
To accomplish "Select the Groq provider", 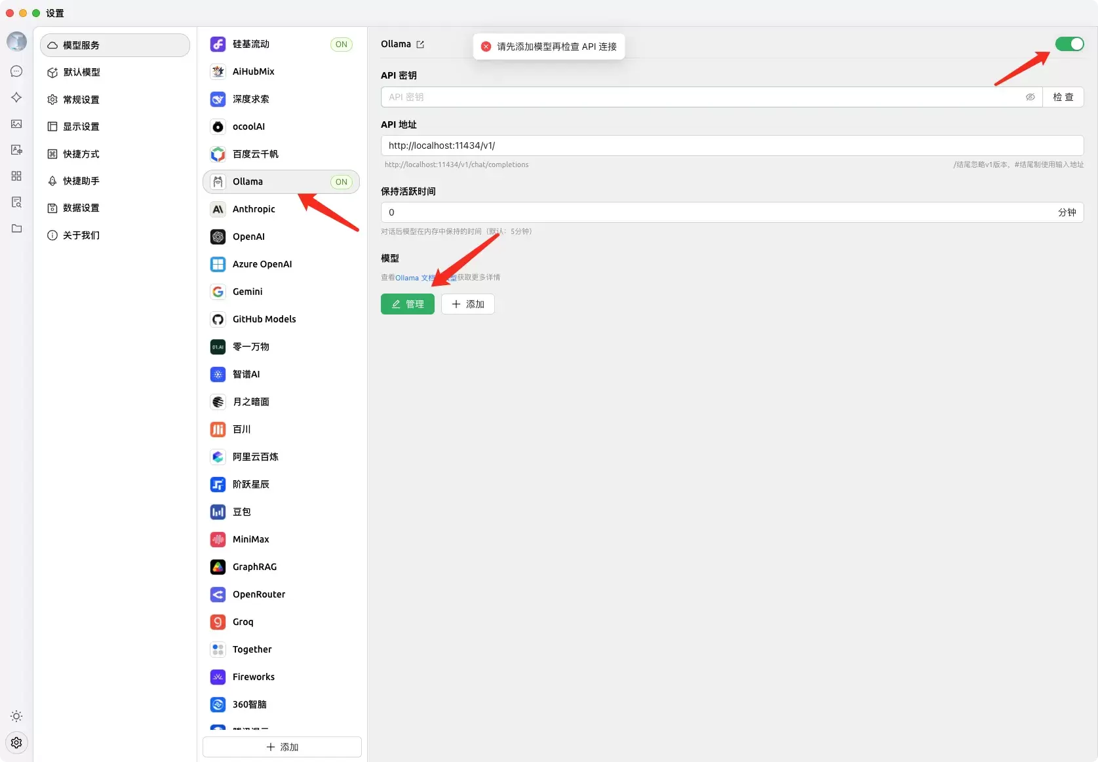I will coord(281,622).
